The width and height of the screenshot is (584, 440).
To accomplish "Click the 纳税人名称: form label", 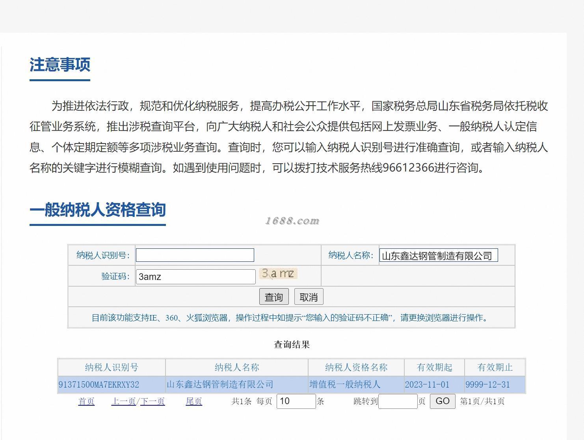I will (x=351, y=255).
